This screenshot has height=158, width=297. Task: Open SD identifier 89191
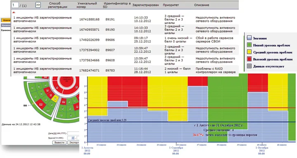pos(110,19)
